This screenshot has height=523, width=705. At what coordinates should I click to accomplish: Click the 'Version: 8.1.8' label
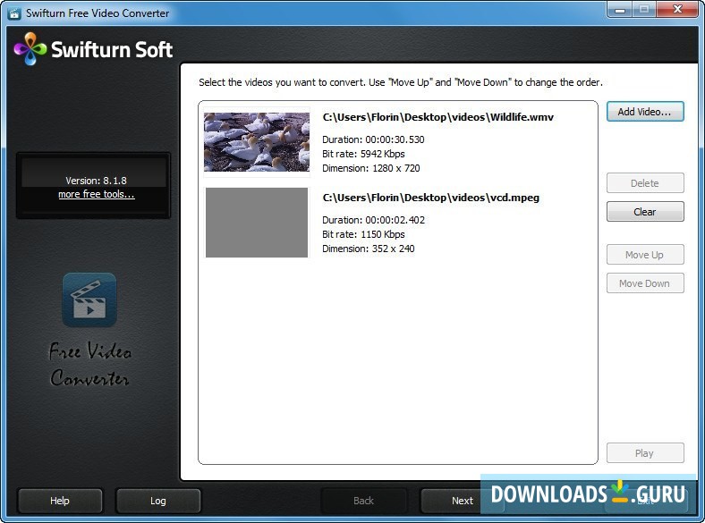[97, 181]
